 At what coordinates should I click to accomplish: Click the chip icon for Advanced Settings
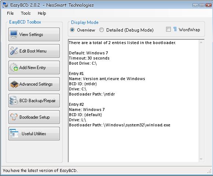[x=14, y=84]
